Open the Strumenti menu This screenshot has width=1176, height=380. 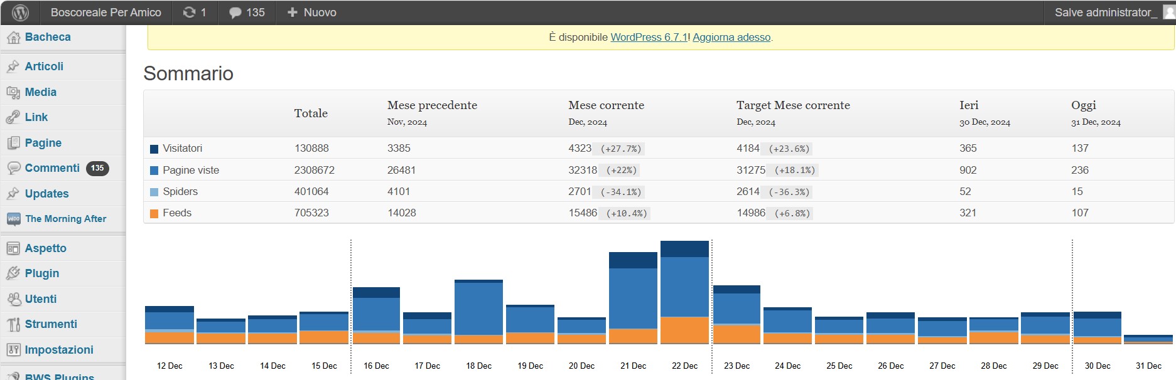pos(51,324)
